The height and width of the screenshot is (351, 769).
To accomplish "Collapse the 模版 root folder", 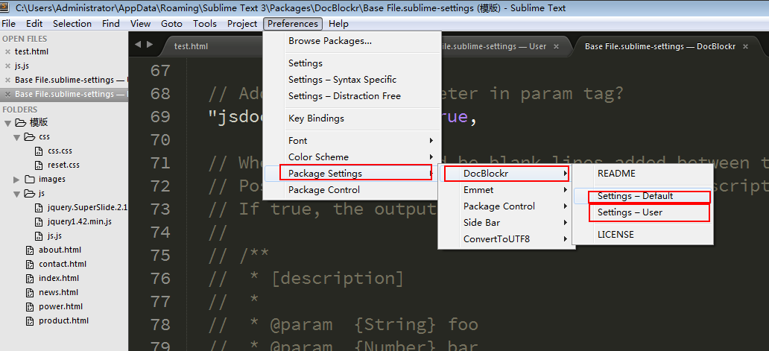I will 8,123.
